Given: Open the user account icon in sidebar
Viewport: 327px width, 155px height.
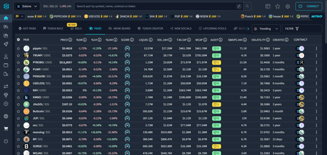Looking at the screenshot, I should (x=6, y=57).
